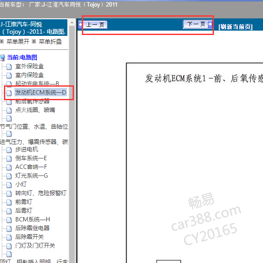Click the sidebar vertical scrollbar track
The height and width of the screenshot is (263, 263).
pyautogui.click(x=72, y=144)
